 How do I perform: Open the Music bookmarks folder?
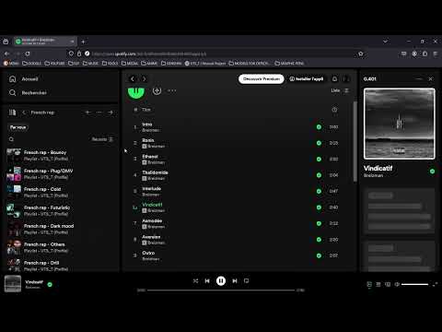pos(90,64)
